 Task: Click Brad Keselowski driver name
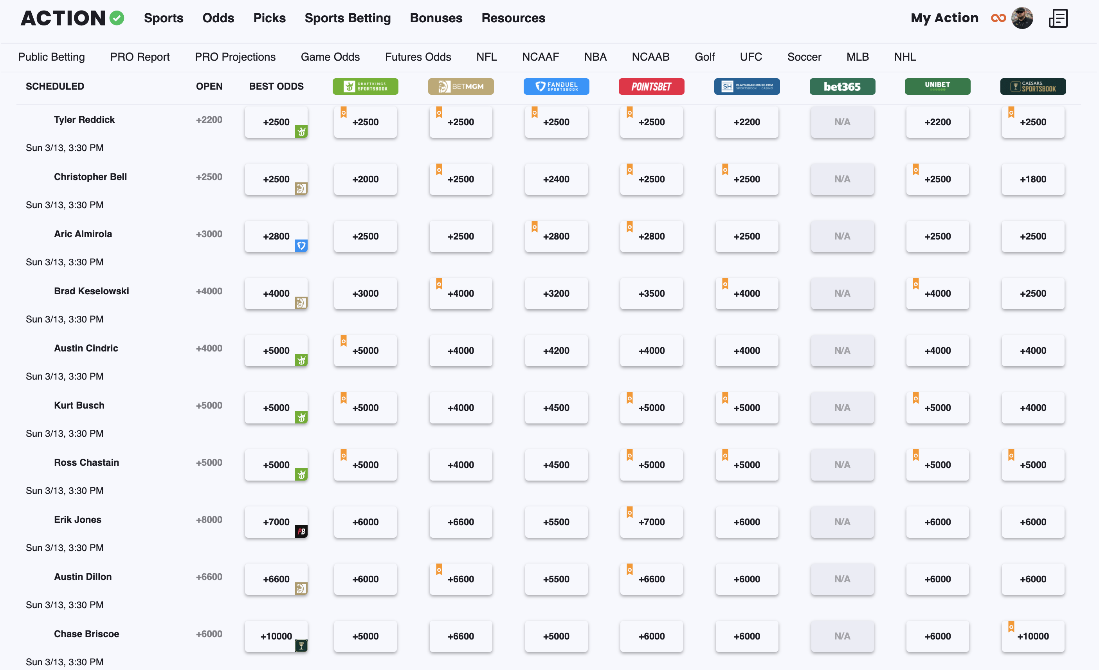click(92, 291)
